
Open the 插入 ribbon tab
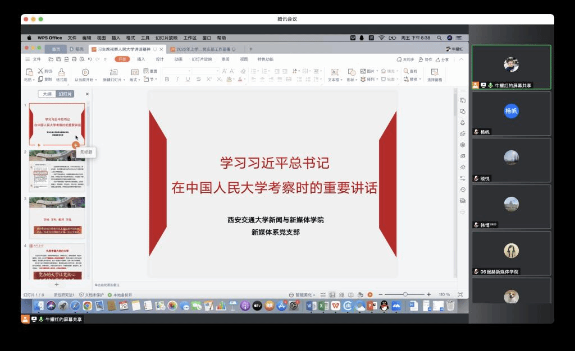(141, 59)
